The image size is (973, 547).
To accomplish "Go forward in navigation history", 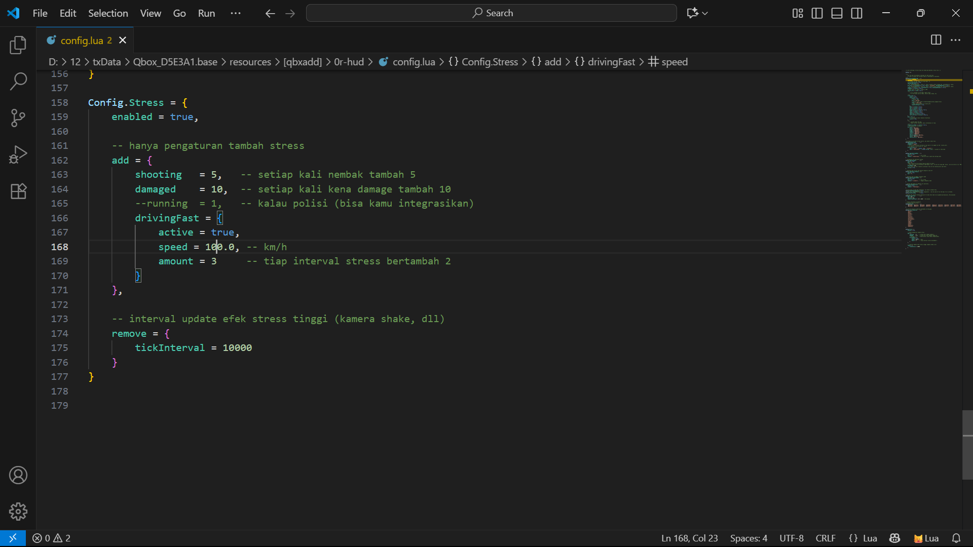I will tap(290, 13).
